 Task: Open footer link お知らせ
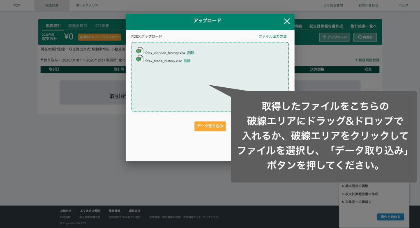[66, 211]
